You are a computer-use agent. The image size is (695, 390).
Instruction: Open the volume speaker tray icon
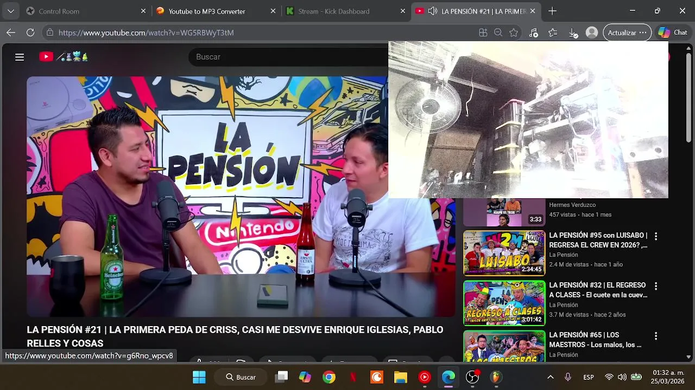pyautogui.click(x=622, y=377)
